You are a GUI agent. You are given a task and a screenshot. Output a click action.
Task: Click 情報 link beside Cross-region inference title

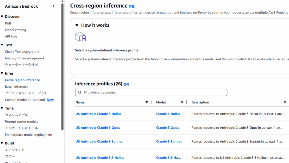[x=132, y=6]
